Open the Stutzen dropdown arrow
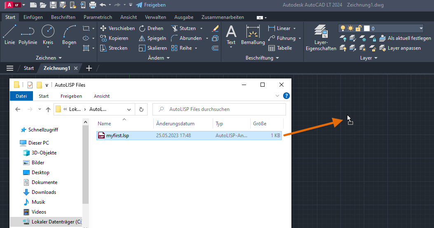The height and width of the screenshot is (228, 434). tap(201, 28)
